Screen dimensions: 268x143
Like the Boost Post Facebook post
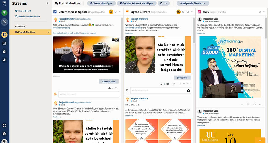[161, 84]
